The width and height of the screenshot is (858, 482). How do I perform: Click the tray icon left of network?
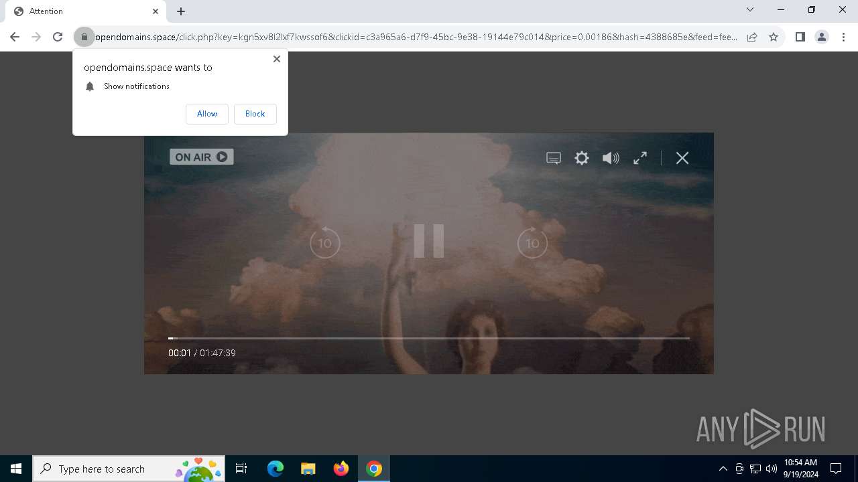click(x=739, y=469)
